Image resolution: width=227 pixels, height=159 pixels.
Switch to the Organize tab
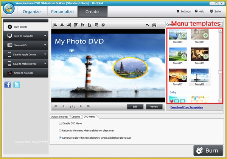point(32,12)
